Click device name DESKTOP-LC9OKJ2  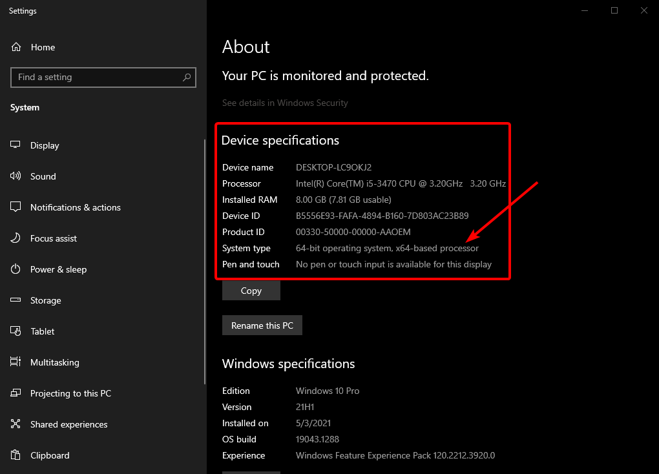(334, 167)
